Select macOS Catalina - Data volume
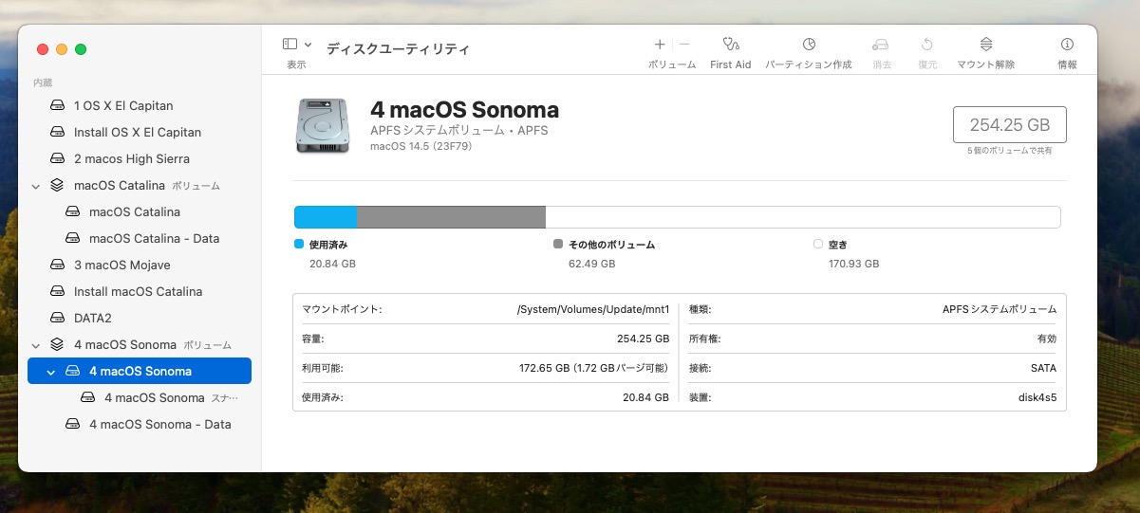The width and height of the screenshot is (1140, 513). pos(154,239)
